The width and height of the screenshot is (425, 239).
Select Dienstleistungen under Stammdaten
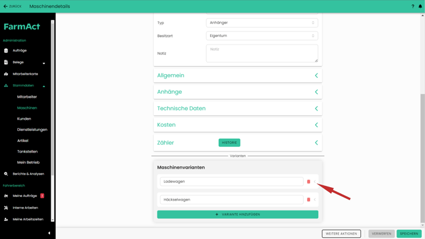[32, 130]
